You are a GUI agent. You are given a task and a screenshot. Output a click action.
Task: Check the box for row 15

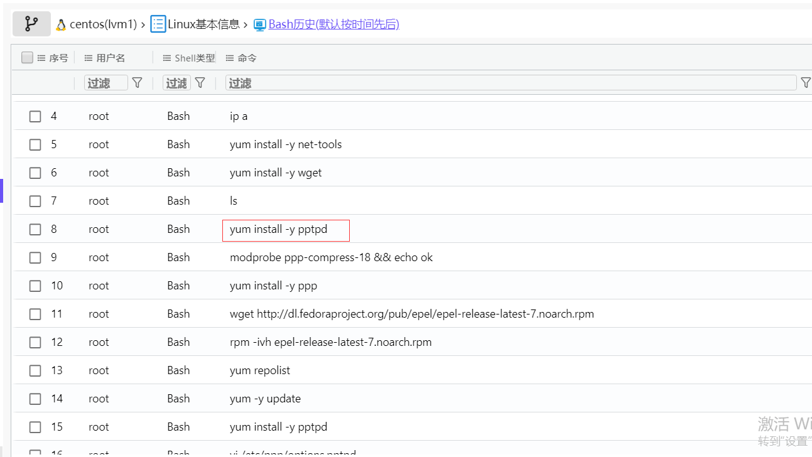pos(35,427)
